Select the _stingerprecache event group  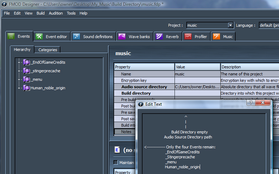[45, 71]
